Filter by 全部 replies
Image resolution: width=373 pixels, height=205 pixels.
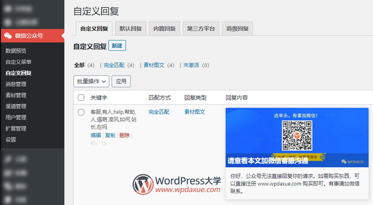[79, 65]
